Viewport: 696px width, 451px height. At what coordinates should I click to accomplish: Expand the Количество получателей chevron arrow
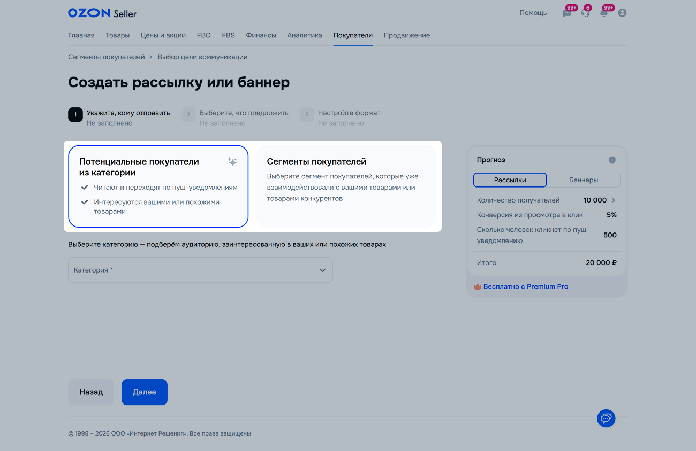coord(614,200)
